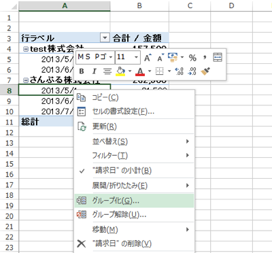
Task: Open borders dropdown arrow
Action: tap(169, 71)
